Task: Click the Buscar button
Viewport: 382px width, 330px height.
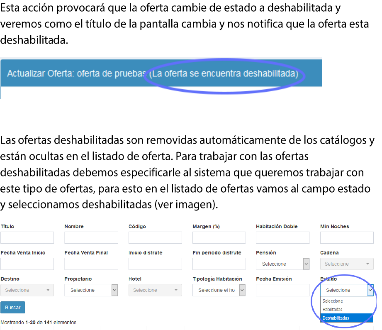Action: (13, 307)
